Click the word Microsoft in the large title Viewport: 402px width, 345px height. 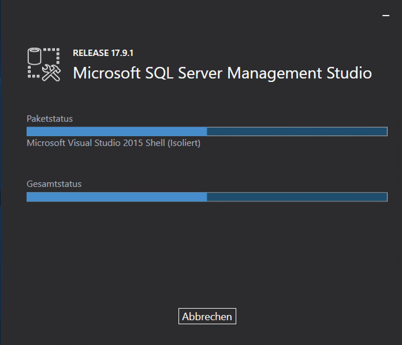click(x=107, y=73)
